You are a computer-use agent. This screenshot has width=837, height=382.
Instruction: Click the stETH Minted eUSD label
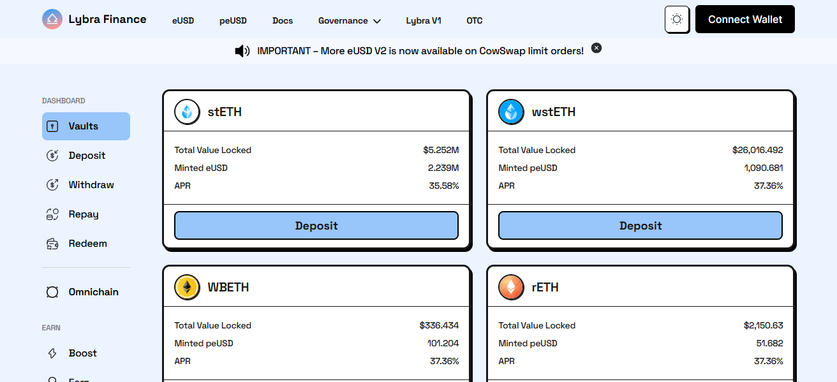tap(201, 168)
